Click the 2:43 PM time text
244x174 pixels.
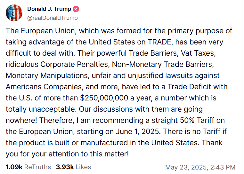[x=223, y=167]
